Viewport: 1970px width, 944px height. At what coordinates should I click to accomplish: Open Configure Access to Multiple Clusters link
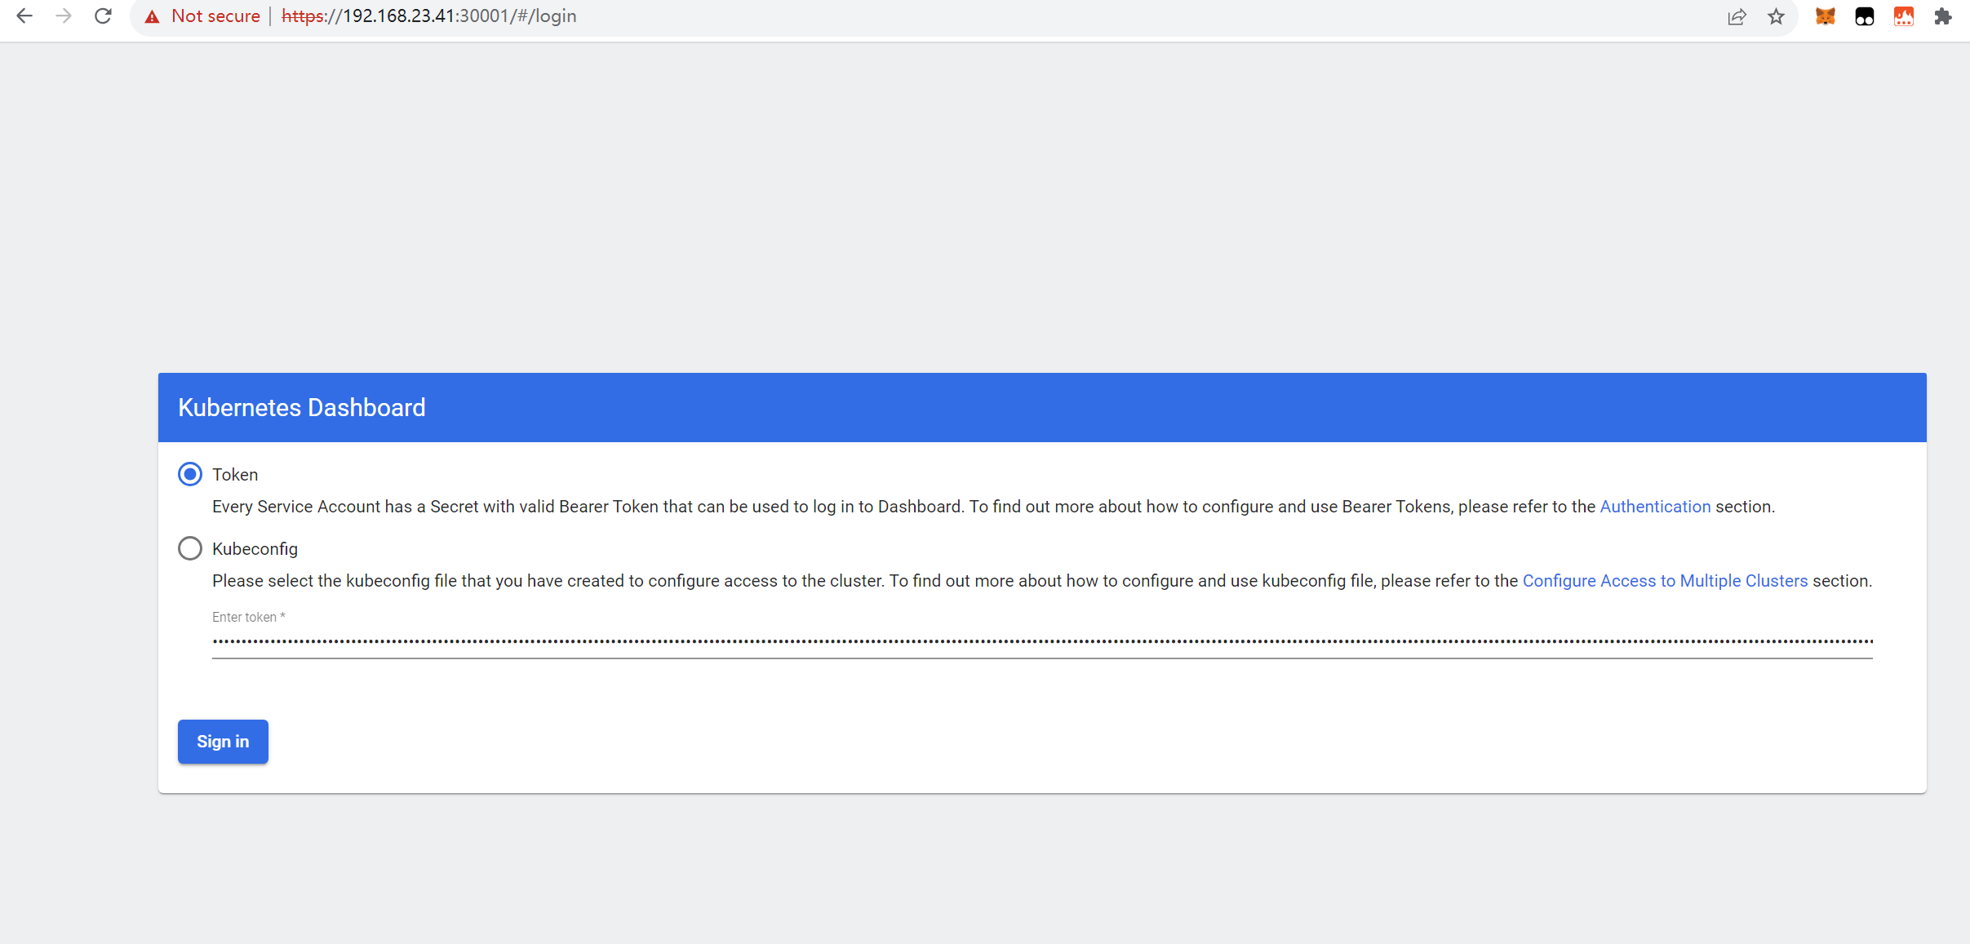[x=1665, y=581]
